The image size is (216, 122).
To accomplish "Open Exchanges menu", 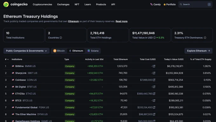I will click(63, 4).
